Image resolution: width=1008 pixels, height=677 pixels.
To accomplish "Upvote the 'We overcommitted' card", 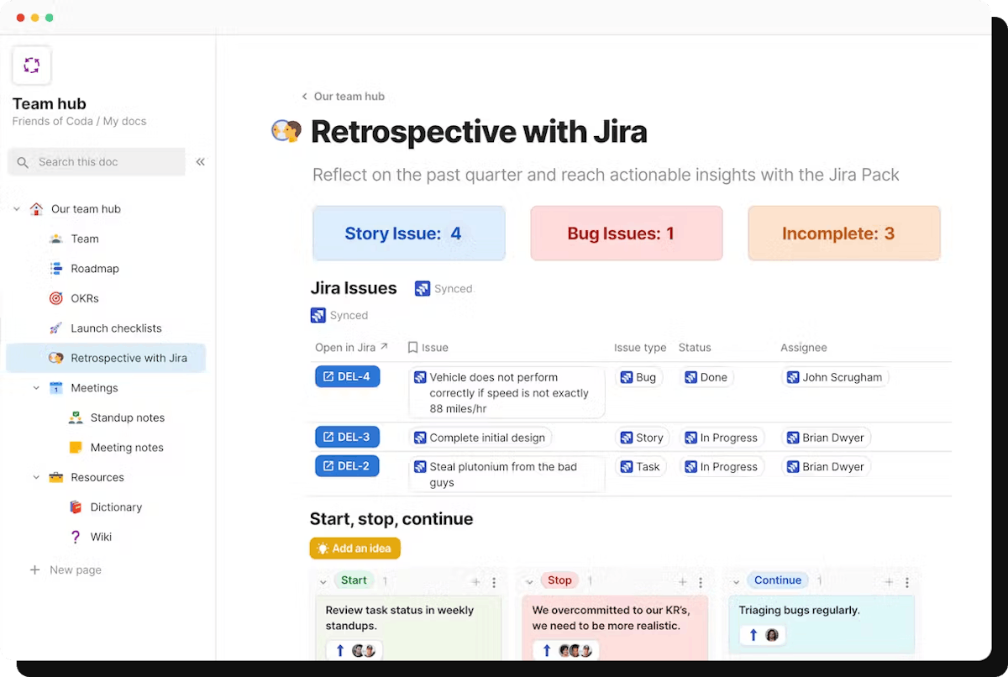I will pos(547,650).
